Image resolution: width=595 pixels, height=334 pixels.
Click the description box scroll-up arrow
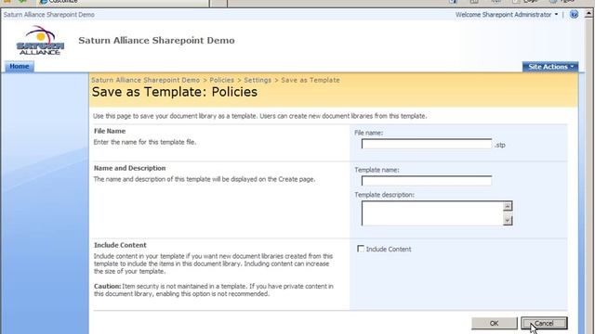[508, 206]
